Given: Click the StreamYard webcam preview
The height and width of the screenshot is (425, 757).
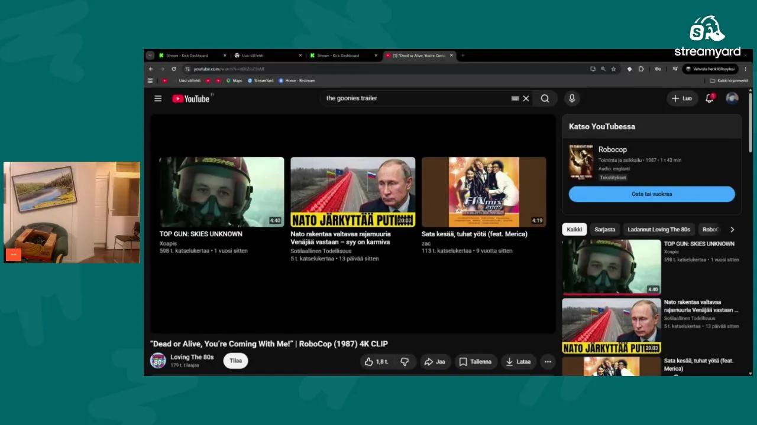Looking at the screenshot, I should coord(72,212).
